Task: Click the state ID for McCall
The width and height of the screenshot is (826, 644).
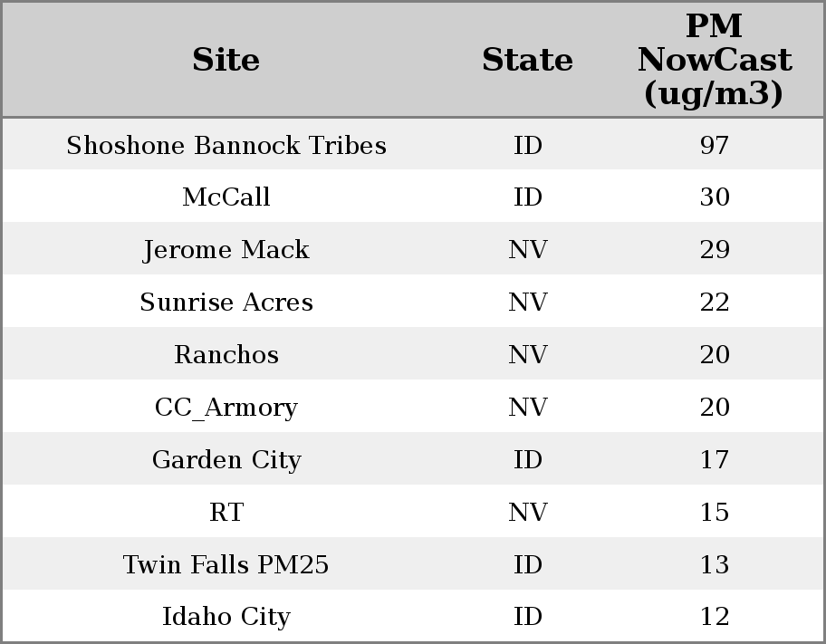Action: [527, 197]
